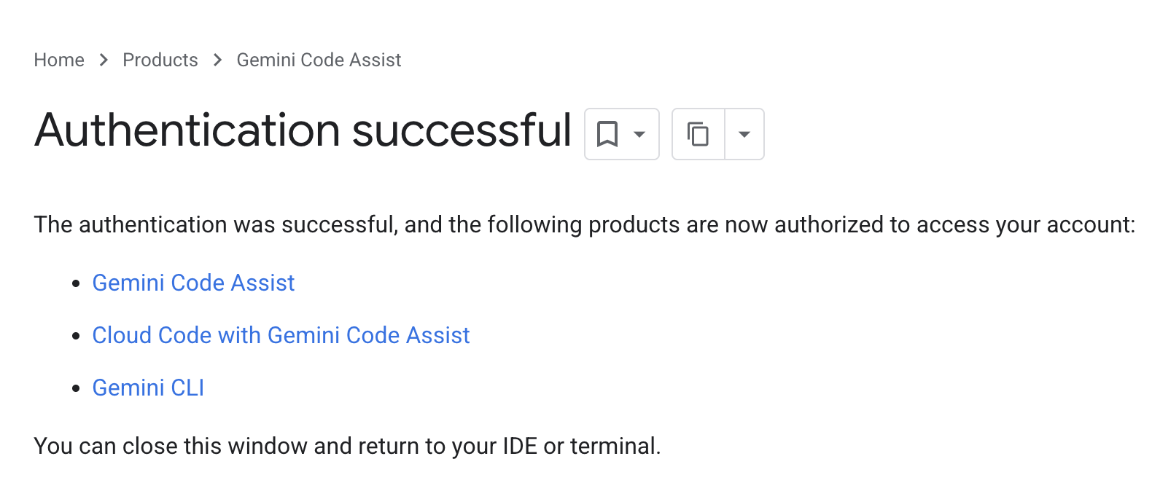Open the Cloud Code with Gemini Code Assist link
1152x491 pixels.
tap(281, 336)
